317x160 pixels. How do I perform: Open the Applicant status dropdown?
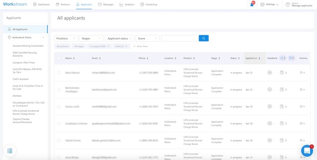(x=119, y=38)
